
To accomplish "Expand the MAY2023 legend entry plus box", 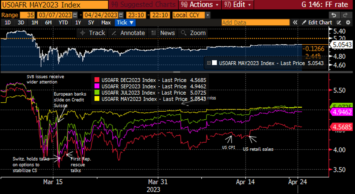I will 209,63.
